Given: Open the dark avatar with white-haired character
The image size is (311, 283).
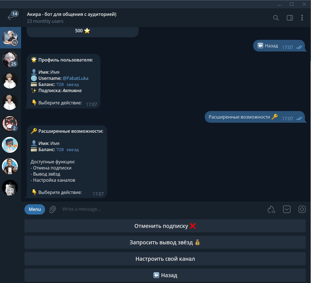Looking at the screenshot, I should 10,188.
